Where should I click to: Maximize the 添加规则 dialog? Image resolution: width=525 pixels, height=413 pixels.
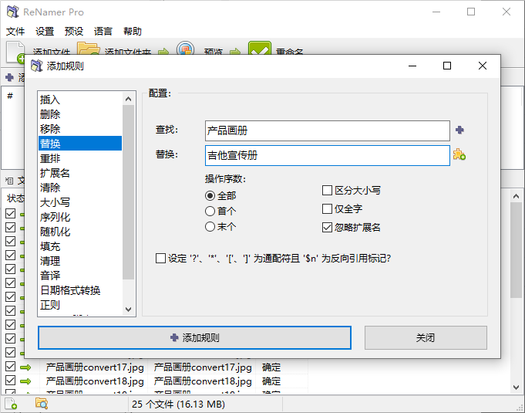click(x=447, y=66)
